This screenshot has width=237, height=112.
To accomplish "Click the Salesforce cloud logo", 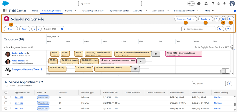I will (x=6, y=3).
